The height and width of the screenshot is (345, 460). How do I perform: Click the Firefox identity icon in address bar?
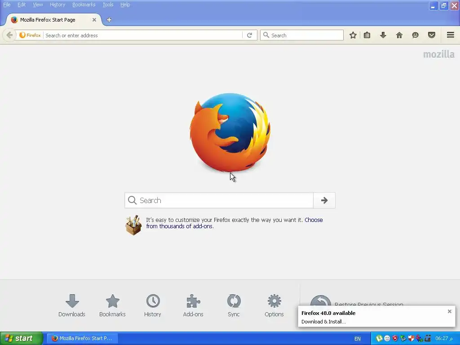click(30, 35)
